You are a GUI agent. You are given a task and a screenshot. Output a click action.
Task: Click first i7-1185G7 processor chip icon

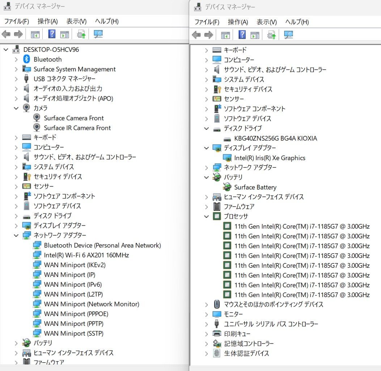click(227, 226)
